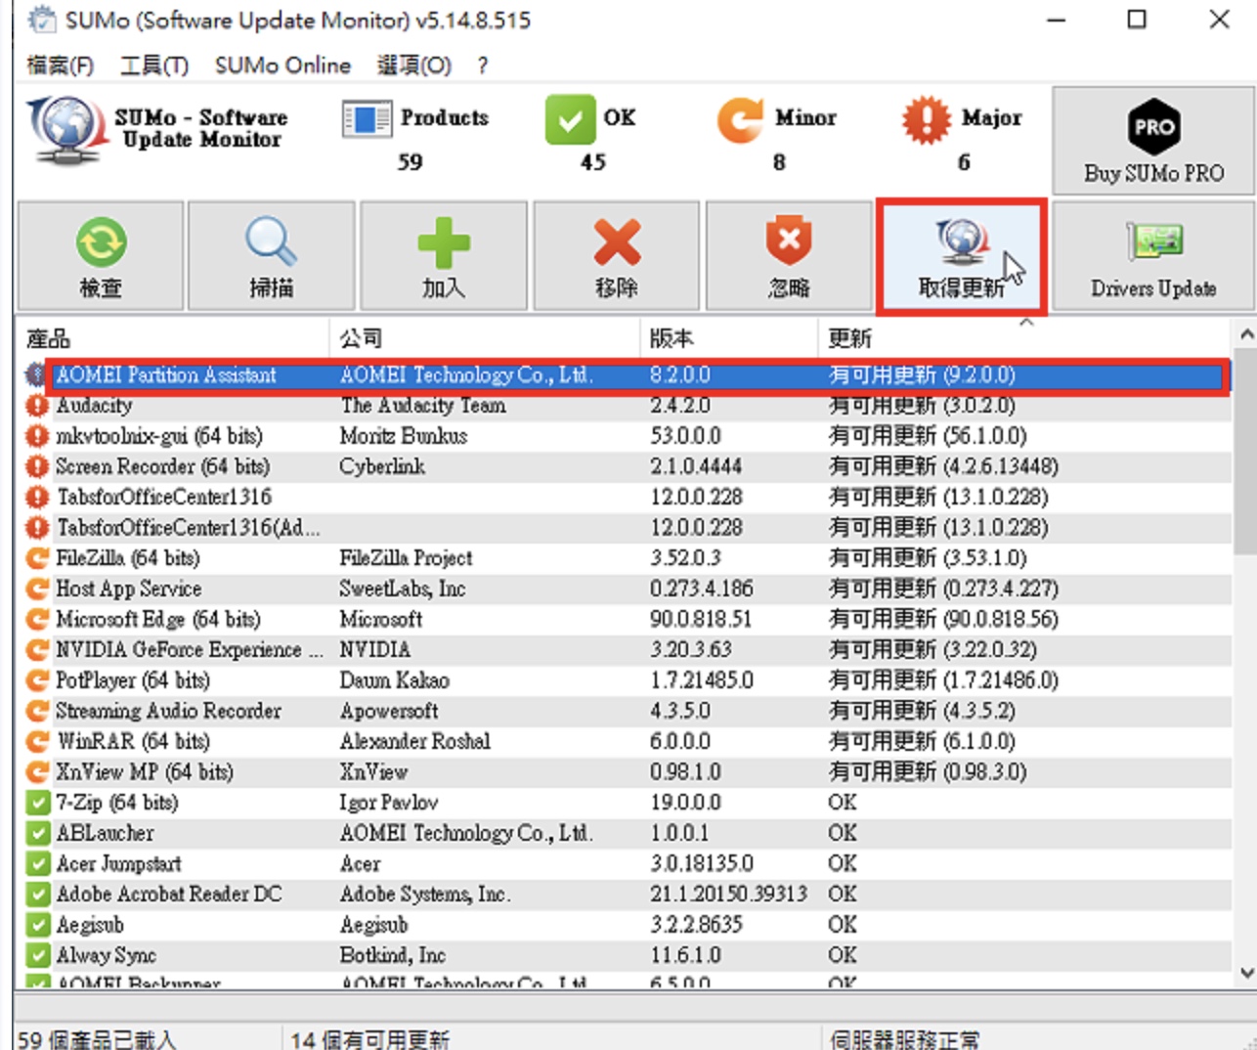Click the green OK icon beside ABLaucher
1257x1050 pixels.
[37, 833]
